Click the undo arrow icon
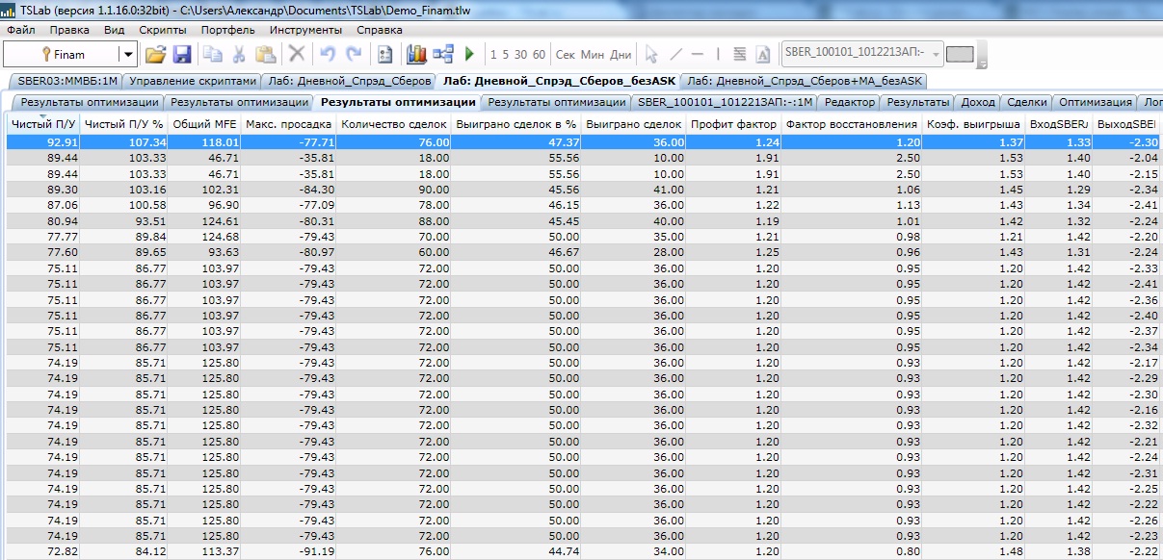 (328, 55)
